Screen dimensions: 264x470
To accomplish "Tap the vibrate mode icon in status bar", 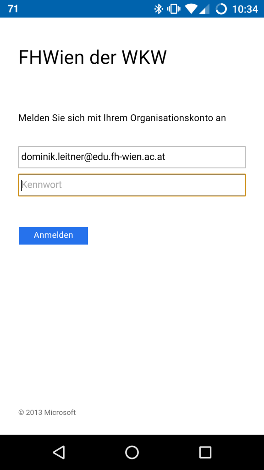I will coord(173,8).
